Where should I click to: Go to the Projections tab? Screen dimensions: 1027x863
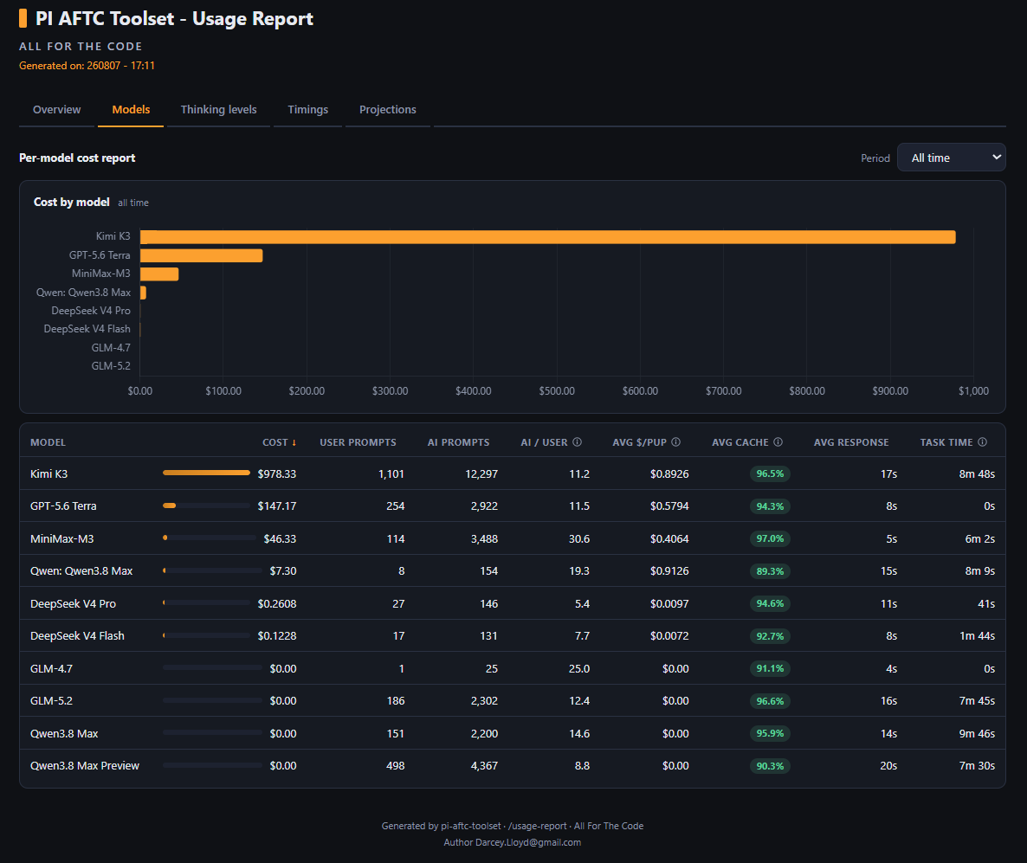coord(388,109)
